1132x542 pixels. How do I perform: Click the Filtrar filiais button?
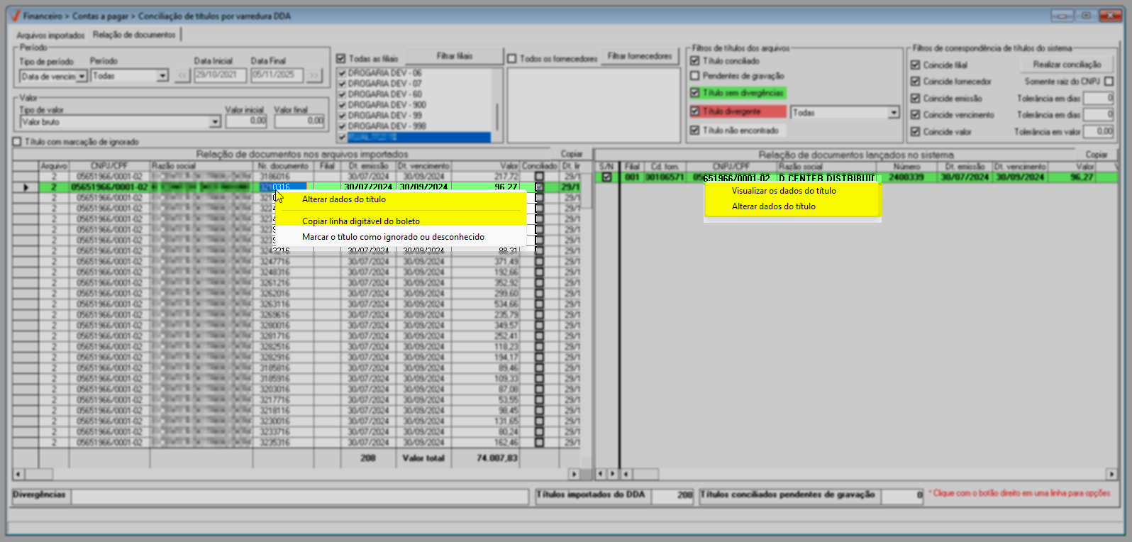pos(455,56)
